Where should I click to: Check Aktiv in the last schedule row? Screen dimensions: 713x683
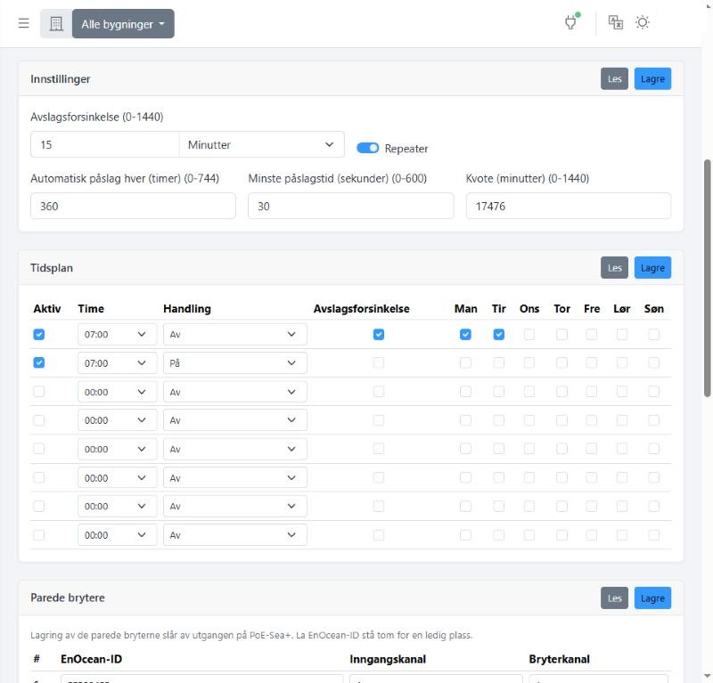point(39,535)
